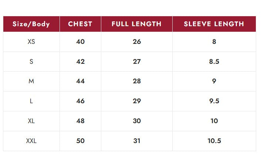Select the XS size row label
261x167 pixels.
pos(31,42)
